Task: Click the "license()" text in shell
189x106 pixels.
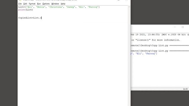Action: (143, 40)
